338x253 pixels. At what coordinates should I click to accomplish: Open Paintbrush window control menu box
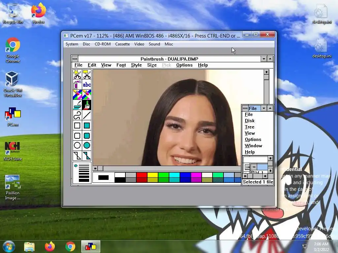click(75, 59)
